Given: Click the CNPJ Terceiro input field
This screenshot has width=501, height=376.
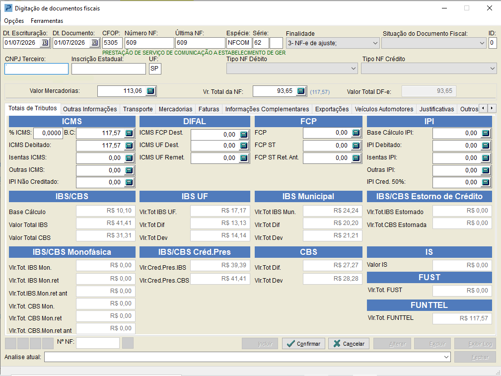Looking at the screenshot, I should [x=36, y=69].
